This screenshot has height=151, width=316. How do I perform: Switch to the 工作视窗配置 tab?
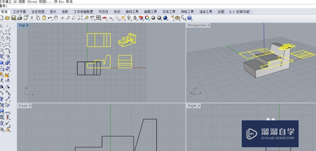click(83, 12)
